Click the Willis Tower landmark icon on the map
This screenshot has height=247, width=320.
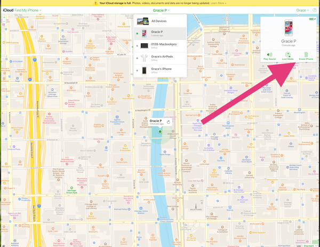(196, 206)
